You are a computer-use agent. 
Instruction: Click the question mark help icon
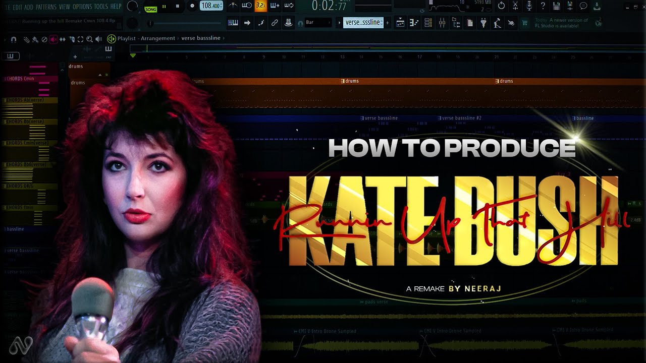(x=543, y=6)
